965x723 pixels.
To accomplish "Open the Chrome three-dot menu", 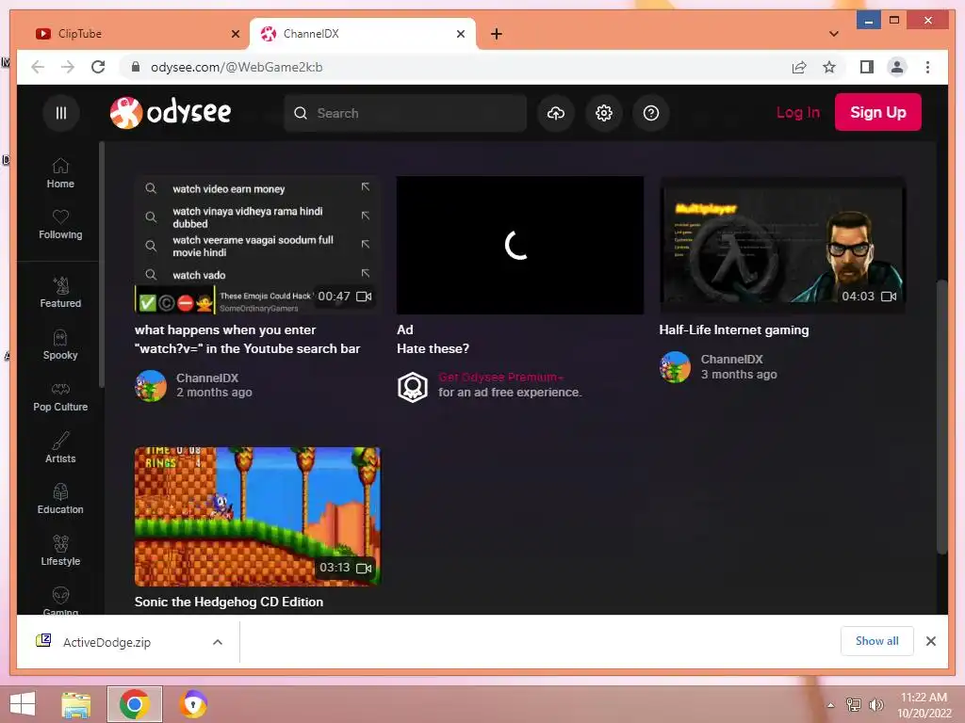I will (927, 67).
